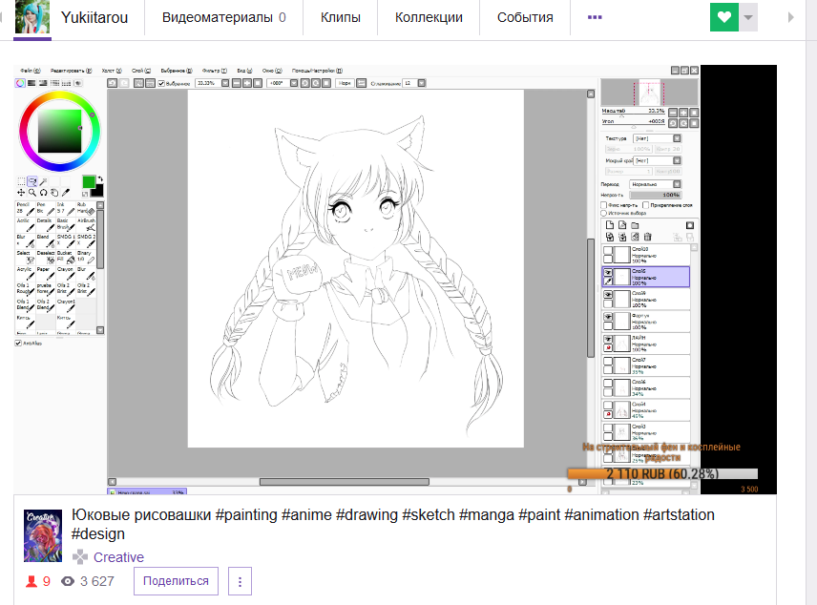
Task: Open the Creative category link
Action: 118,557
